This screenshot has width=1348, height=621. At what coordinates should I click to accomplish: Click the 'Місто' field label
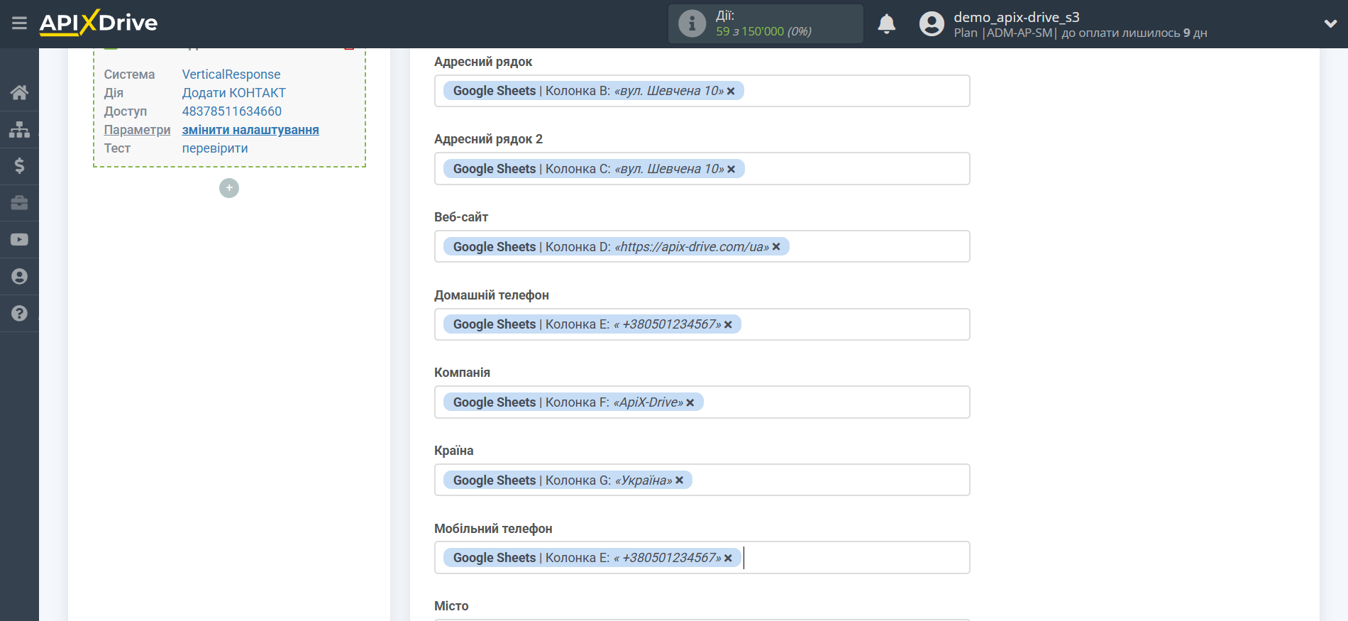coord(451,606)
